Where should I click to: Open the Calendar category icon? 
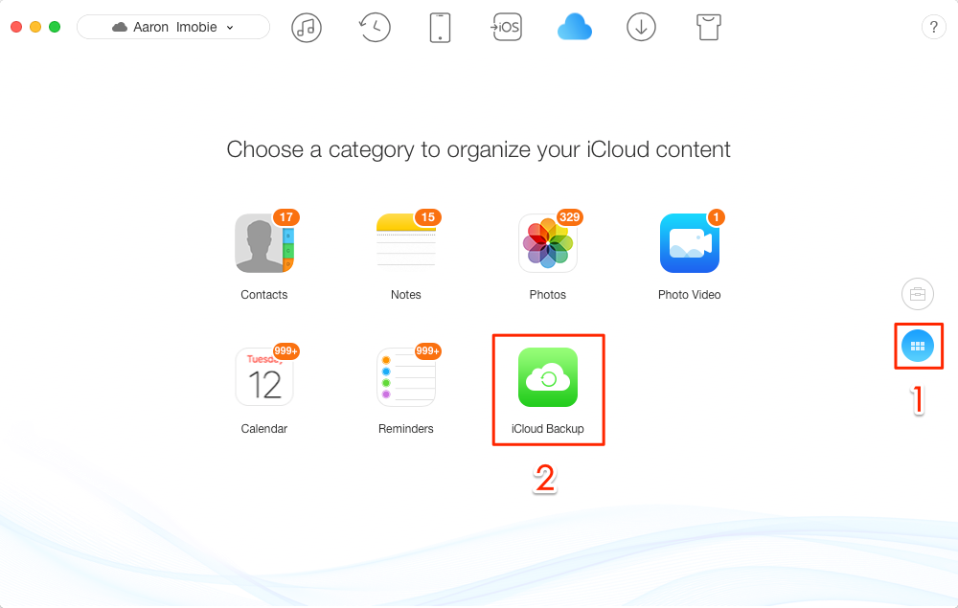(x=264, y=377)
